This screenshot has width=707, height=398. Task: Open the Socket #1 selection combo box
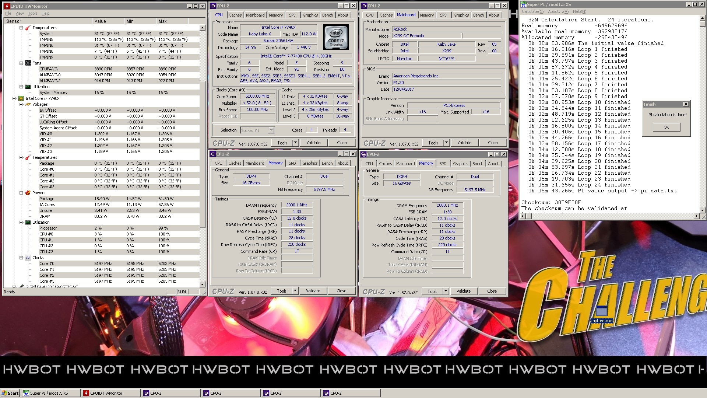coord(257,130)
